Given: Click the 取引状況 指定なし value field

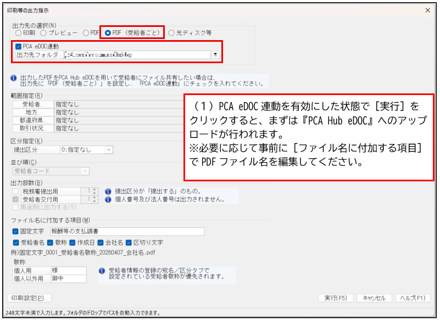Looking at the screenshot, I should tap(119, 128).
